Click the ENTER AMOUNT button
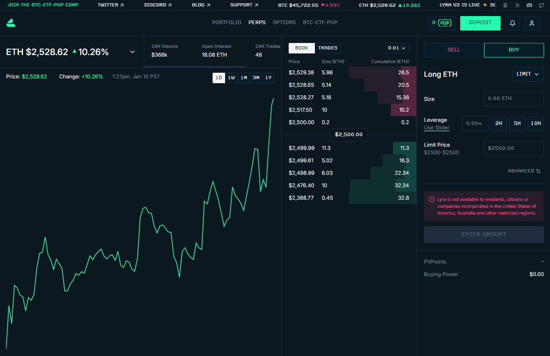This screenshot has width=550, height=356. tap(484, 234)
